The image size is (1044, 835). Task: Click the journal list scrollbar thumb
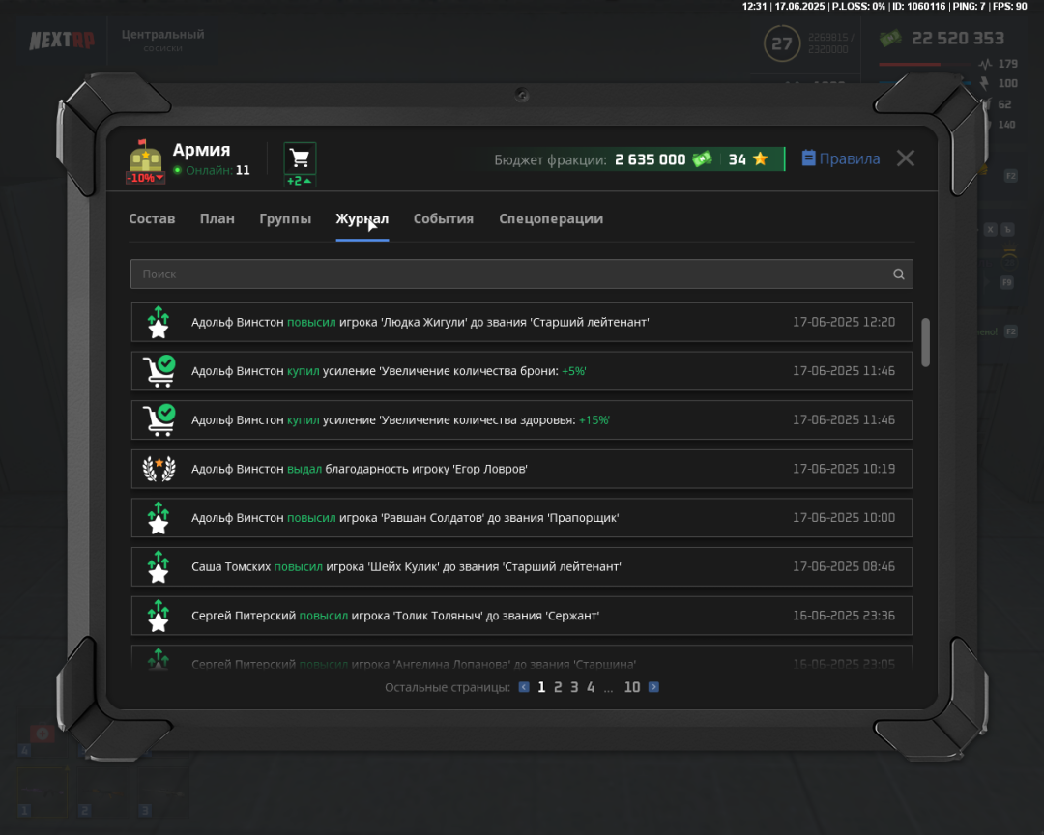click(x=925, y=343)
